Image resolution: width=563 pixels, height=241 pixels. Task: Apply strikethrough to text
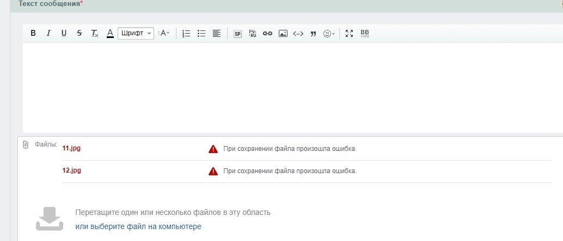tap(79, 33)
